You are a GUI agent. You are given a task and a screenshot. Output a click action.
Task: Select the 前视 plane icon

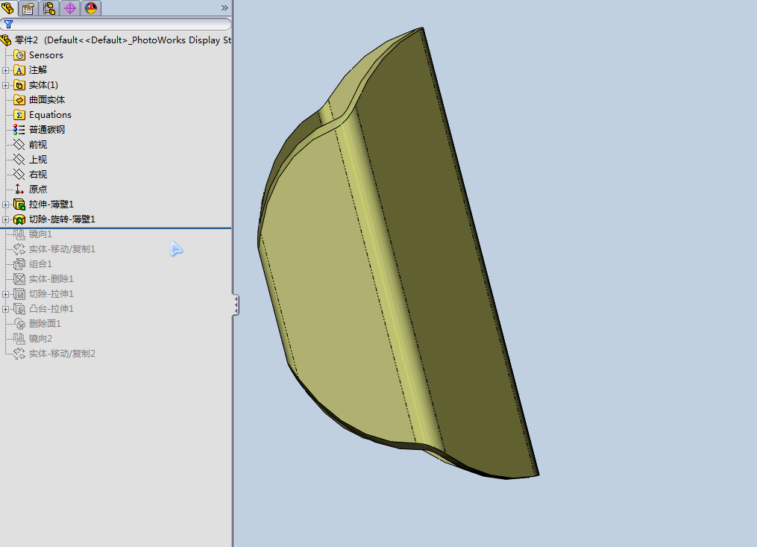19,145
